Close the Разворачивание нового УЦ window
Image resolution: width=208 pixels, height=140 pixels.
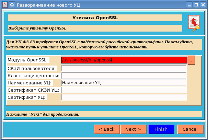pyautogui.click(x=203, y=5)
